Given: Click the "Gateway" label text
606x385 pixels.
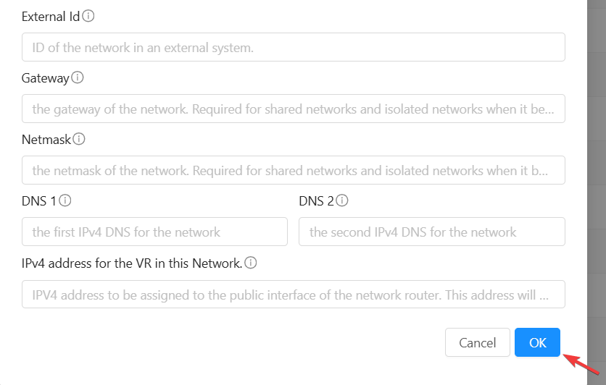Looking at the screenshot, I should pos(45,77).
